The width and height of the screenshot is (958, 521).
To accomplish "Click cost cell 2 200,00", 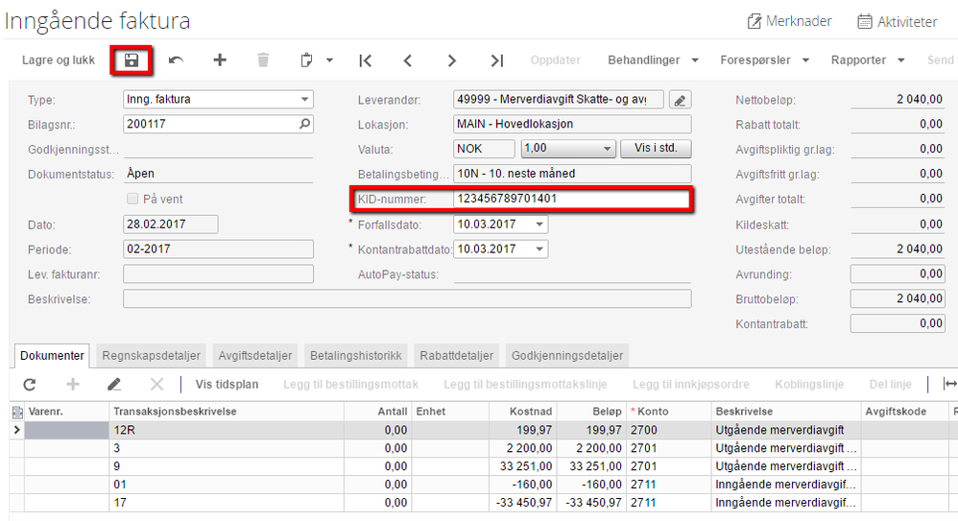I will click(x=523, y=448).
